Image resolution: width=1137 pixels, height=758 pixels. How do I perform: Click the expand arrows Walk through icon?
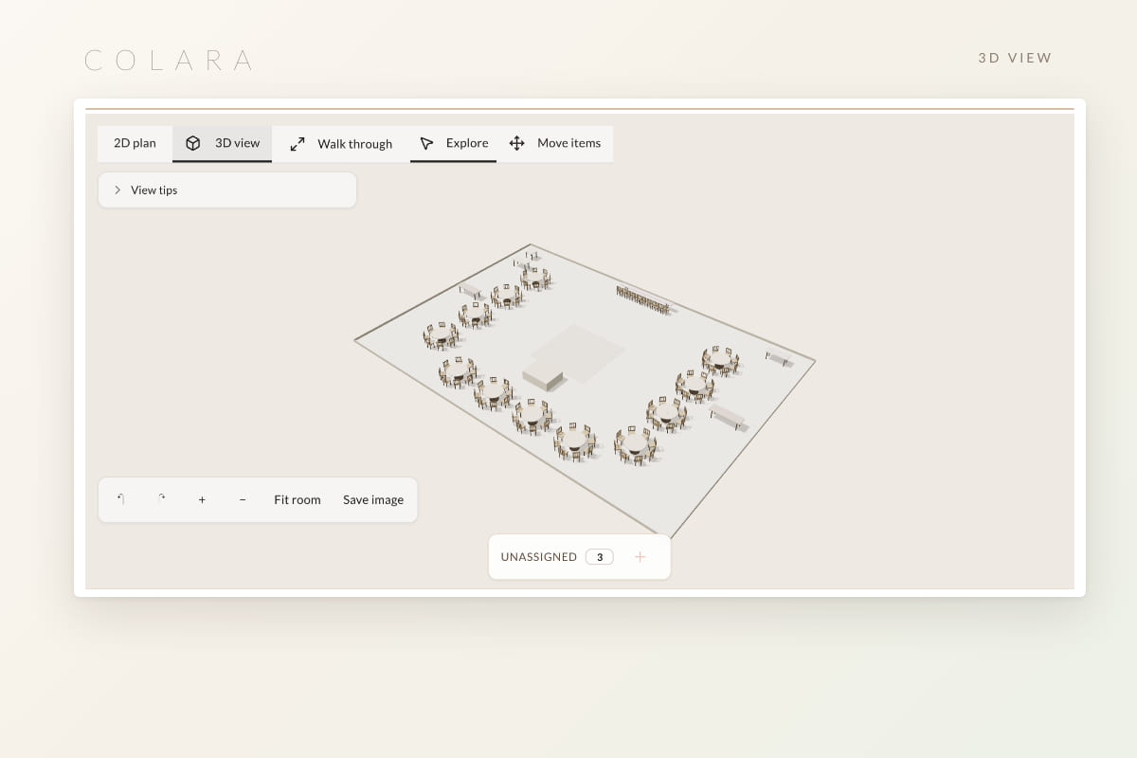298,143
